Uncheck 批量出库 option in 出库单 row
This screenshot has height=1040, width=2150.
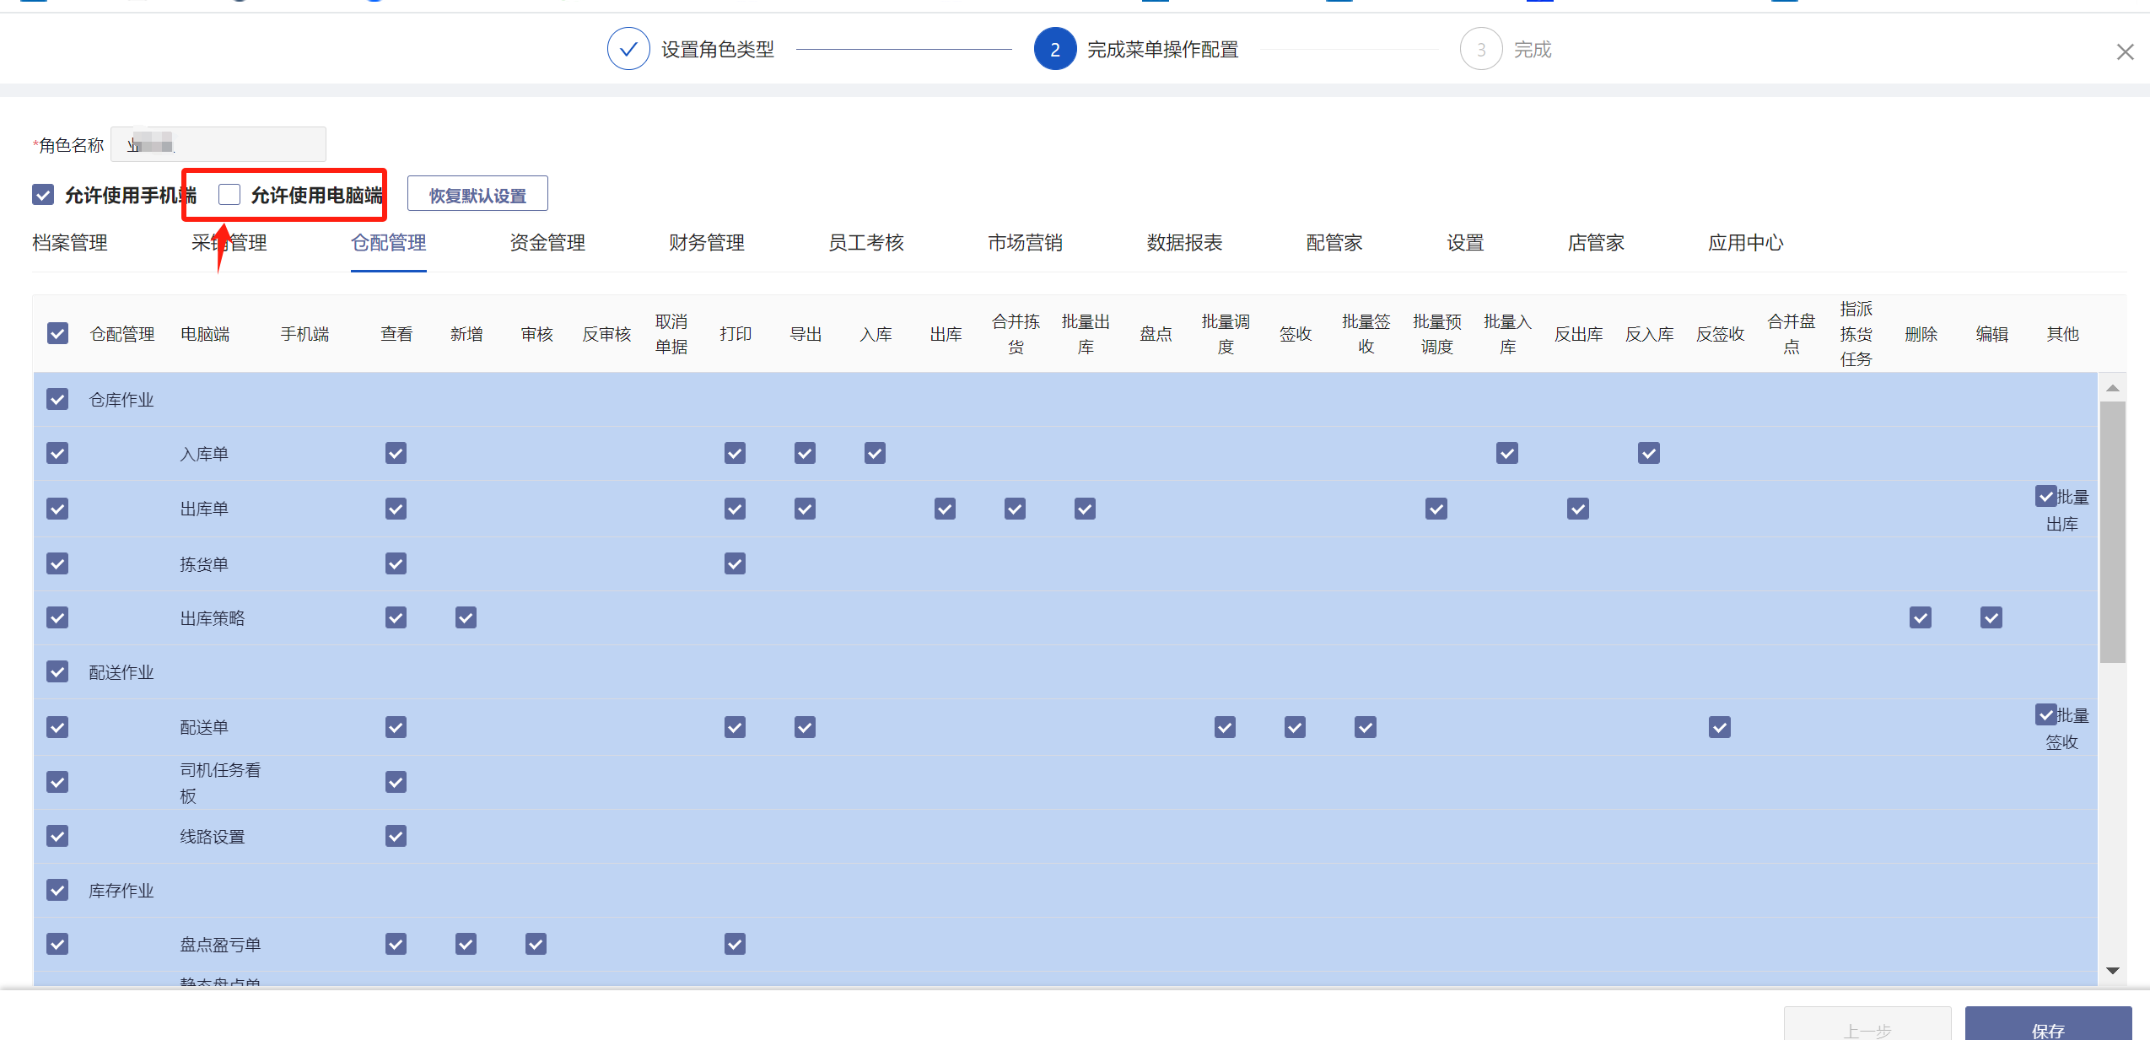[x=2045, y=496]
